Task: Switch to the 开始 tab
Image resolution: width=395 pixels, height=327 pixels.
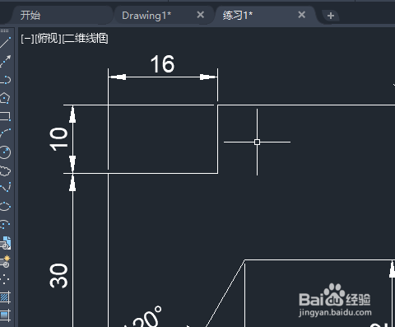Action: coord(30,15)
